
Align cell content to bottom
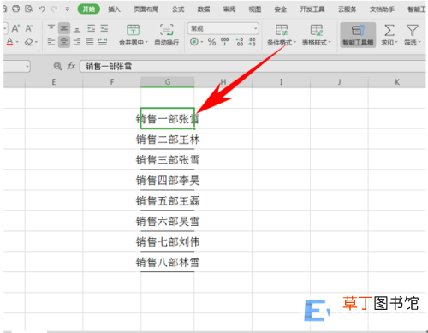(77, 28)
